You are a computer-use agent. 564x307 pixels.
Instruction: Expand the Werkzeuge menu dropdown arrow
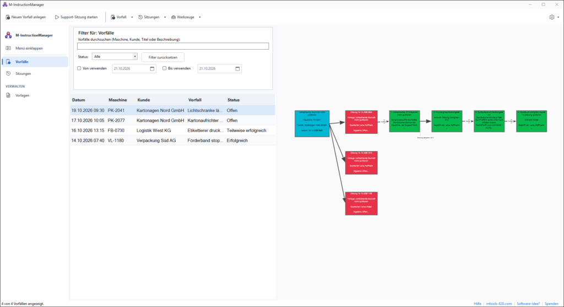click(199, 17)
